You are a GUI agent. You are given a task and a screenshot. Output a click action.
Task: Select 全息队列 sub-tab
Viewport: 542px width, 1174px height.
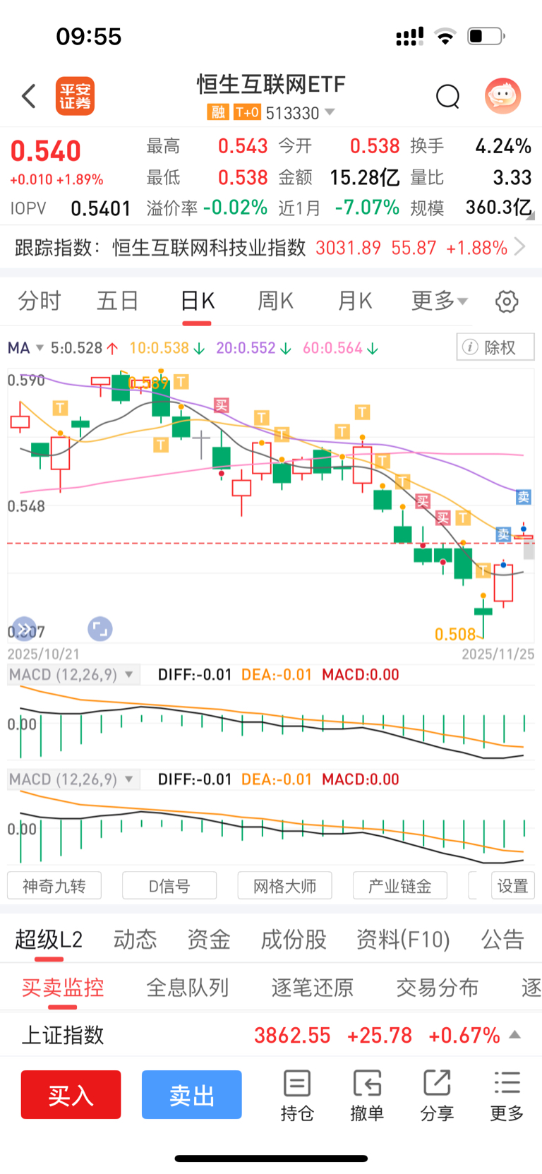click(188, 987)
